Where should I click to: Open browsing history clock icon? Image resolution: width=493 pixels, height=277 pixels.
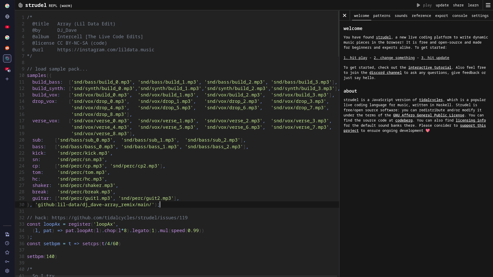pos(7,243)
